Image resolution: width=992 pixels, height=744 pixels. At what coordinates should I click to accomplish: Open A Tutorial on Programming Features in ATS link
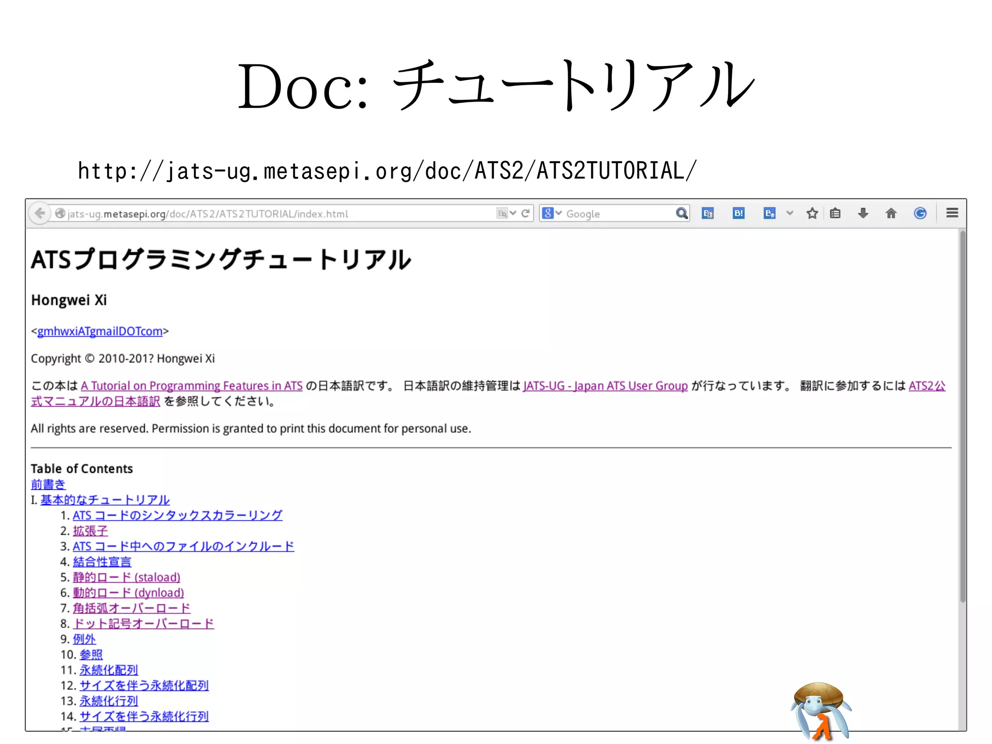[x=191, y=386]
